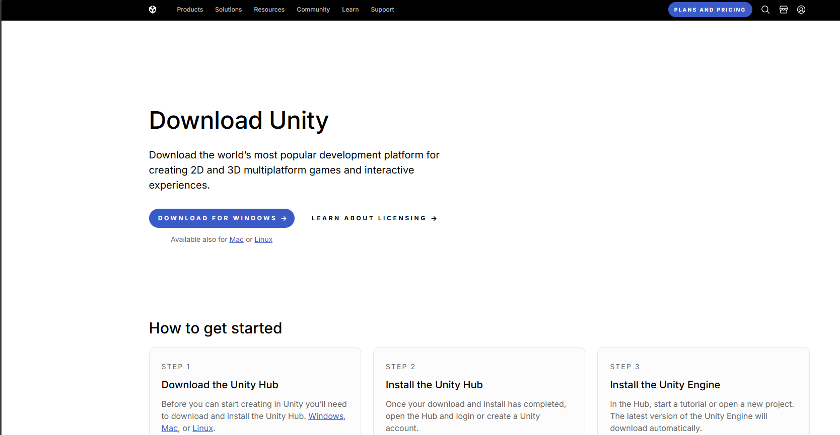The image size is (840, 435).
Task: Open the Asset Store icon
Action: (784, 10)
